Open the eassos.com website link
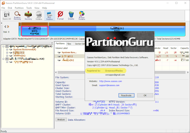Viewport: 190px width, 133px height. 111,81
